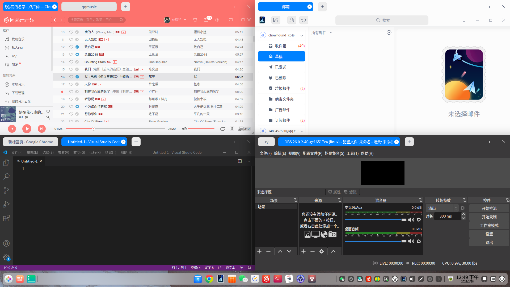Open VS Code Accounts icon
This screenshot has height=287, width=510.
(6, 243)
